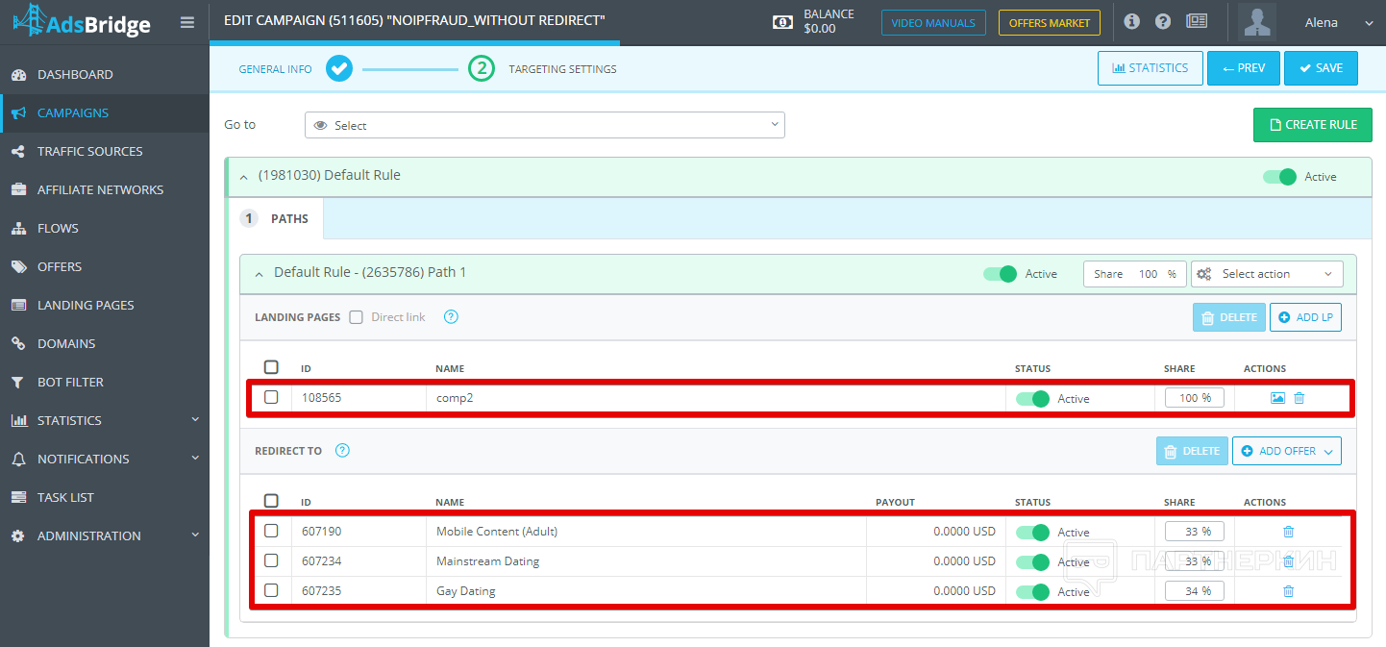Screen dimensions: 1386x647
Task: Click the Targeting Settings step 2 circle
Action: coord(482,69)
